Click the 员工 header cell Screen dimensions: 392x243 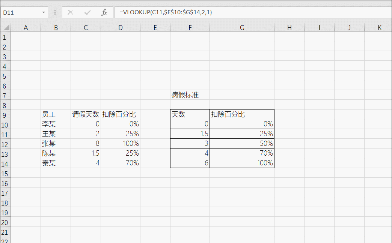(x=56, y=114)
